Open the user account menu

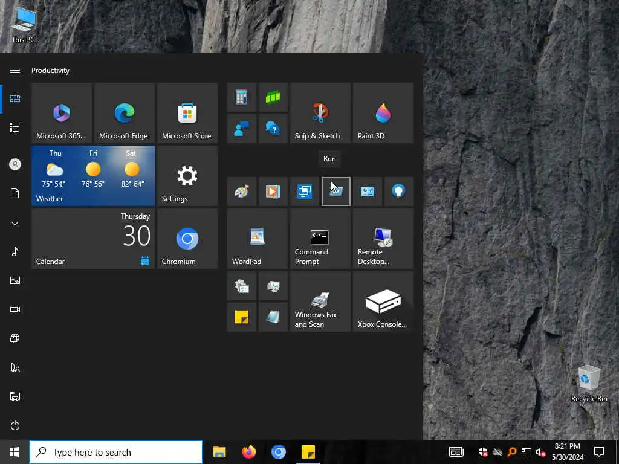[x=15, y=164]
